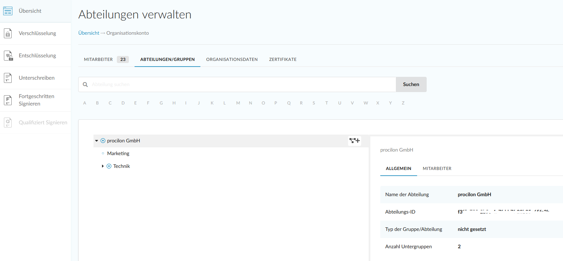This screenshot has height=261, width=563.
Task: Open the Zertifikate tab
Action: coord(283,59)
